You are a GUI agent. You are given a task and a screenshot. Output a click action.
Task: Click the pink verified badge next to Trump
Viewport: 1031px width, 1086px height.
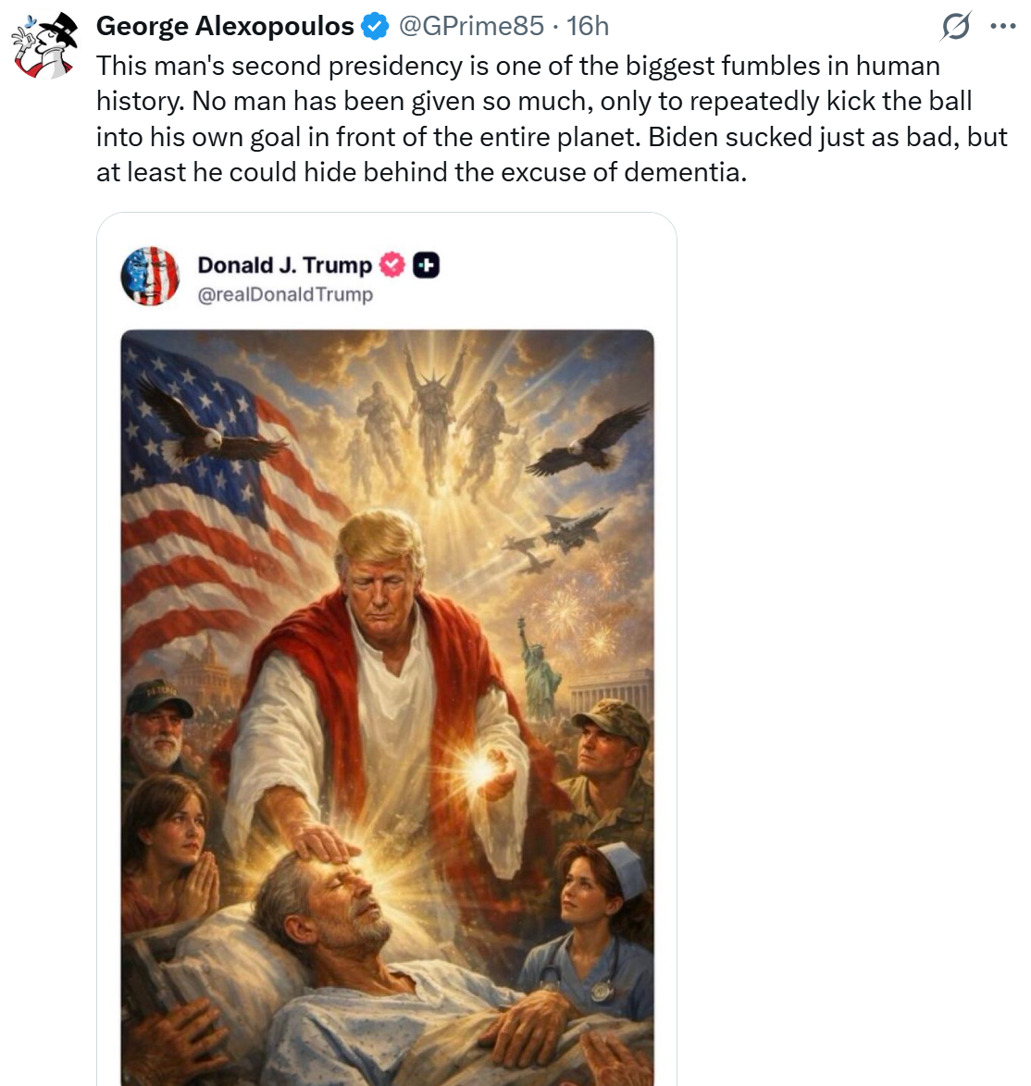[392, 265]
